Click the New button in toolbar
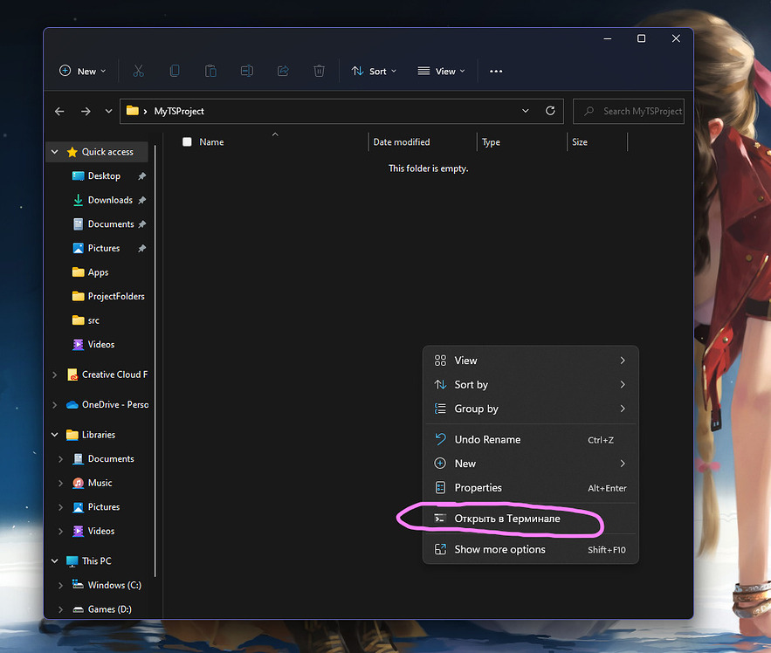The image size is (771, 653). click(82, 71)
